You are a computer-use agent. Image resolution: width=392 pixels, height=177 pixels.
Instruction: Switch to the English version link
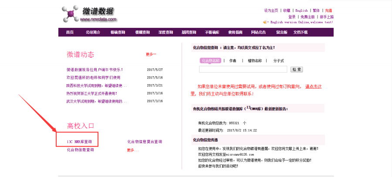coord(301,10)
